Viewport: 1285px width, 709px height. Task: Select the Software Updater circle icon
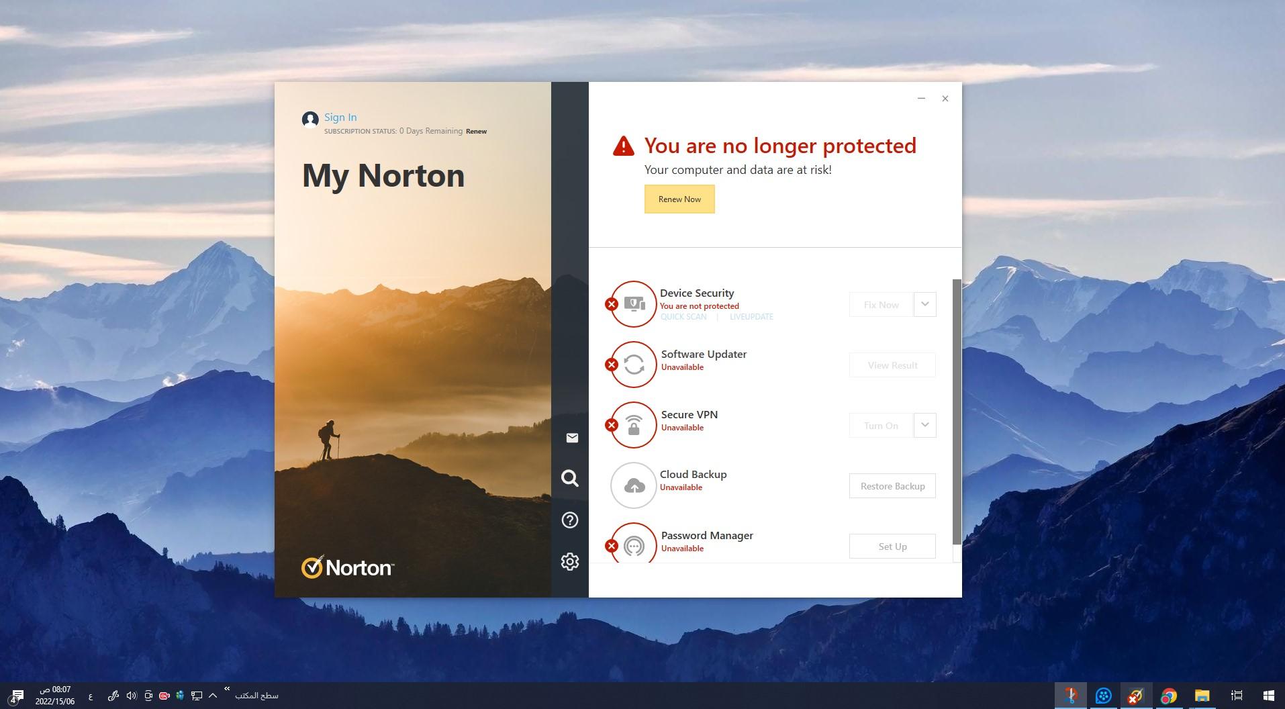point(633,365)
